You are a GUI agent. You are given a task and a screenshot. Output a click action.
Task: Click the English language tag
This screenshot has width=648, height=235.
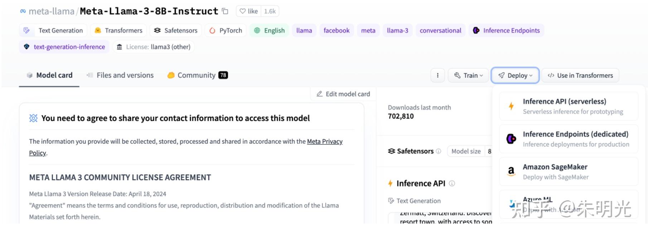tap(270, 30)
